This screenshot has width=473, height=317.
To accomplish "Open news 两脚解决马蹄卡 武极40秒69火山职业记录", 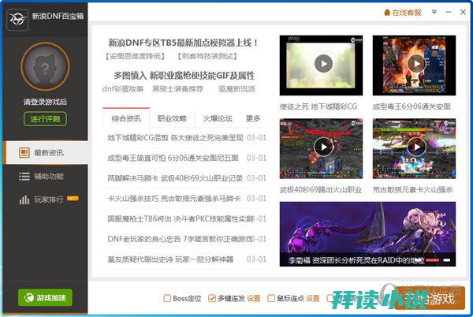I will click(x=175, y=178).
